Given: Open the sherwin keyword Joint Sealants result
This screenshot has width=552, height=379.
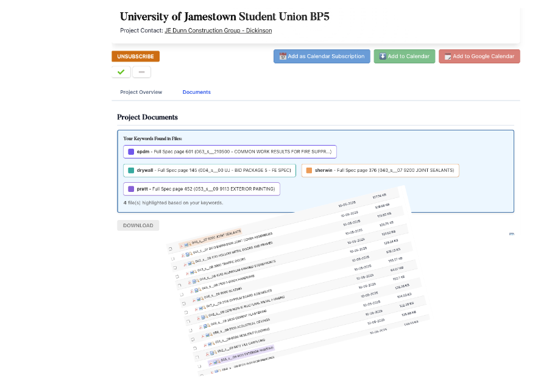Looking at the screenshot, I should point(380,171).
